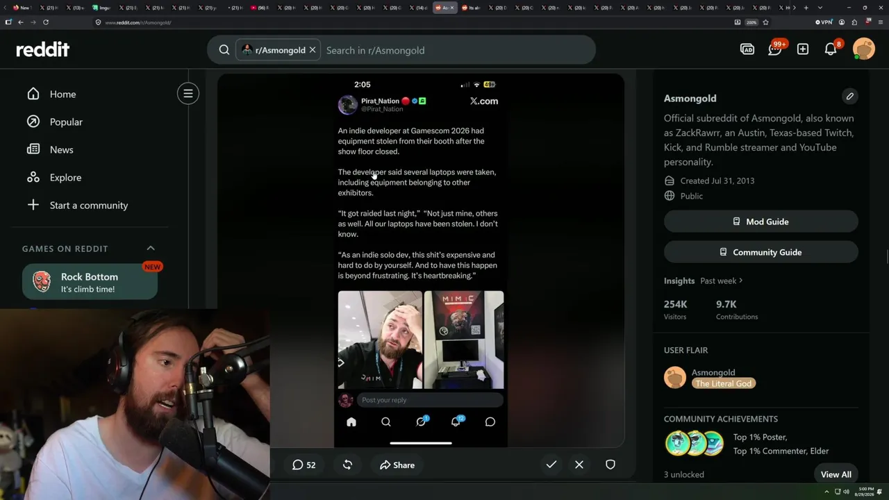The image size is (889, 500).
Task: Click the taskbar volume icon
Action: click(x=847, y=492)
